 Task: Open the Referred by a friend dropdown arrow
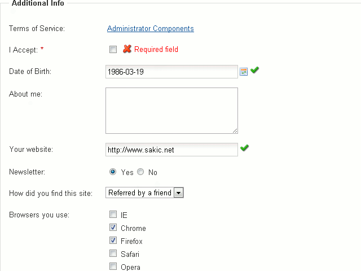click(179, 193)
